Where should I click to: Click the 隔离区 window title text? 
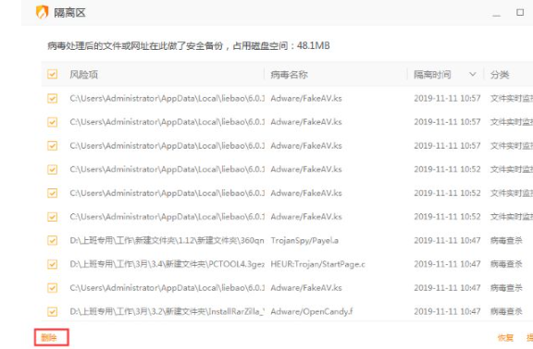click(x=69, y=13)
